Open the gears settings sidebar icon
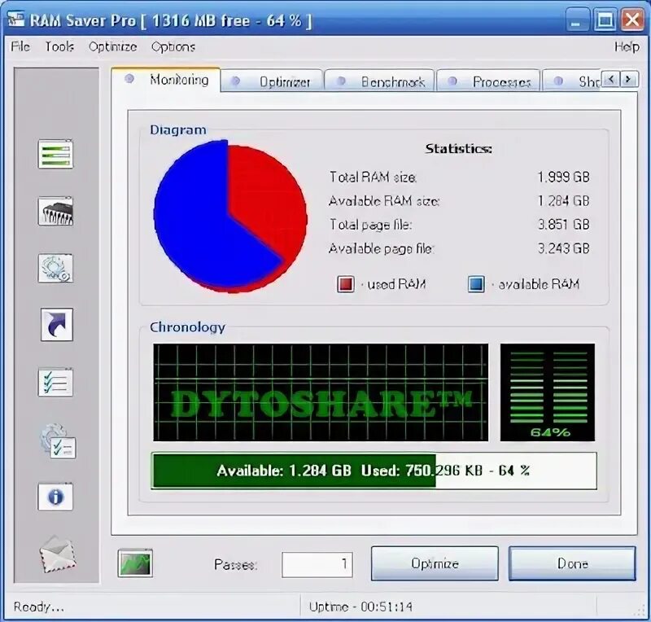 55,269
